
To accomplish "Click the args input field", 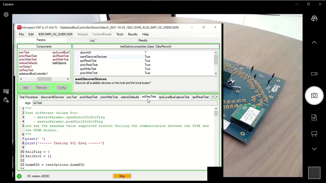I will coord(125,103).
